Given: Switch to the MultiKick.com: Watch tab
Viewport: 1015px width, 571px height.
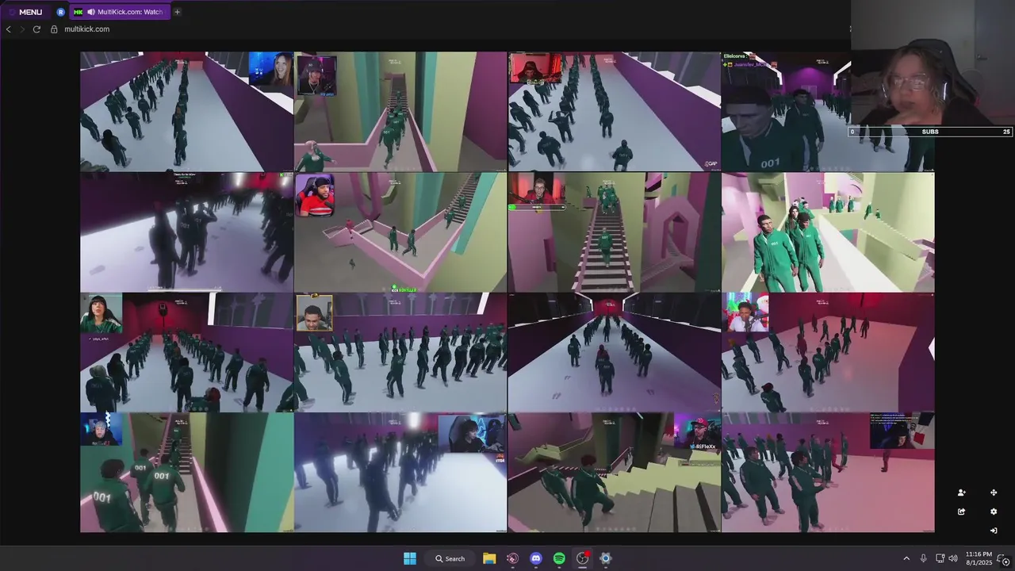Looking at the screenshot, I should pyautogui.click(x=119, y=12).
